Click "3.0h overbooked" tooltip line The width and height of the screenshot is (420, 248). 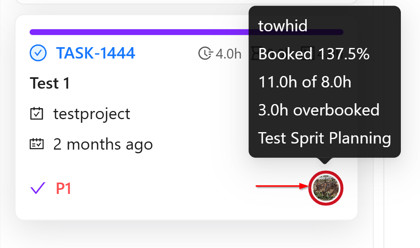tap(319, 110)
